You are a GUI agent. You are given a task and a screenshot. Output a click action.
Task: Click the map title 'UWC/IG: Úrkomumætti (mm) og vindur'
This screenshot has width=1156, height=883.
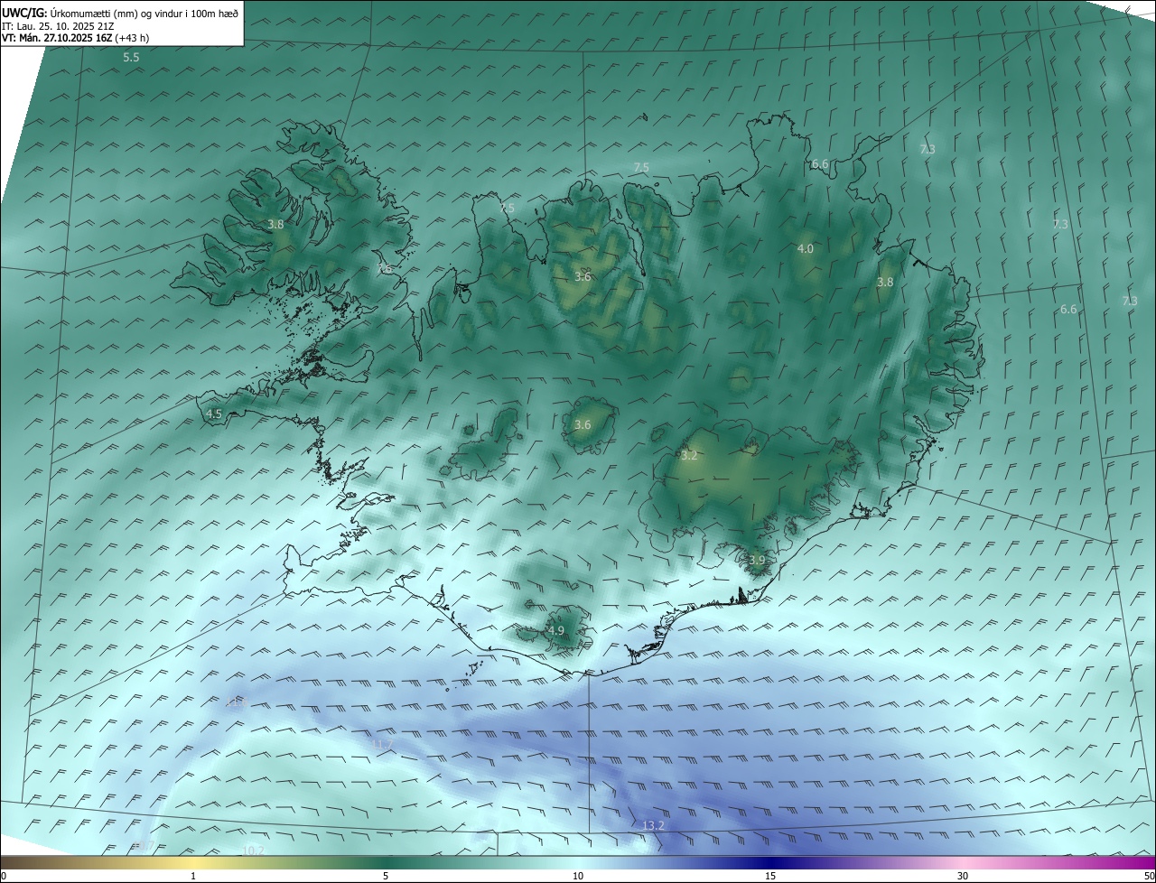(120, 13)
